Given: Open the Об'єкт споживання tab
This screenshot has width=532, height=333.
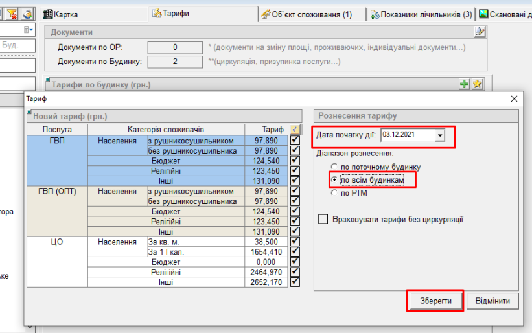Looking at the screenshot, I should [306, 14].
